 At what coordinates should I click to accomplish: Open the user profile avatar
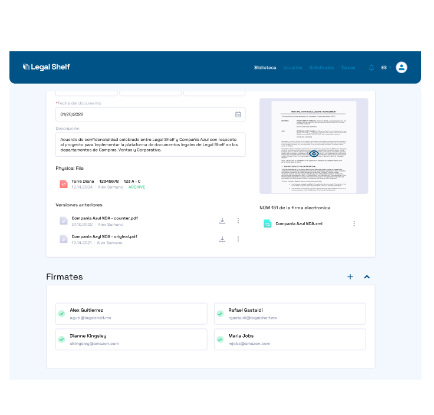point(402,67)
